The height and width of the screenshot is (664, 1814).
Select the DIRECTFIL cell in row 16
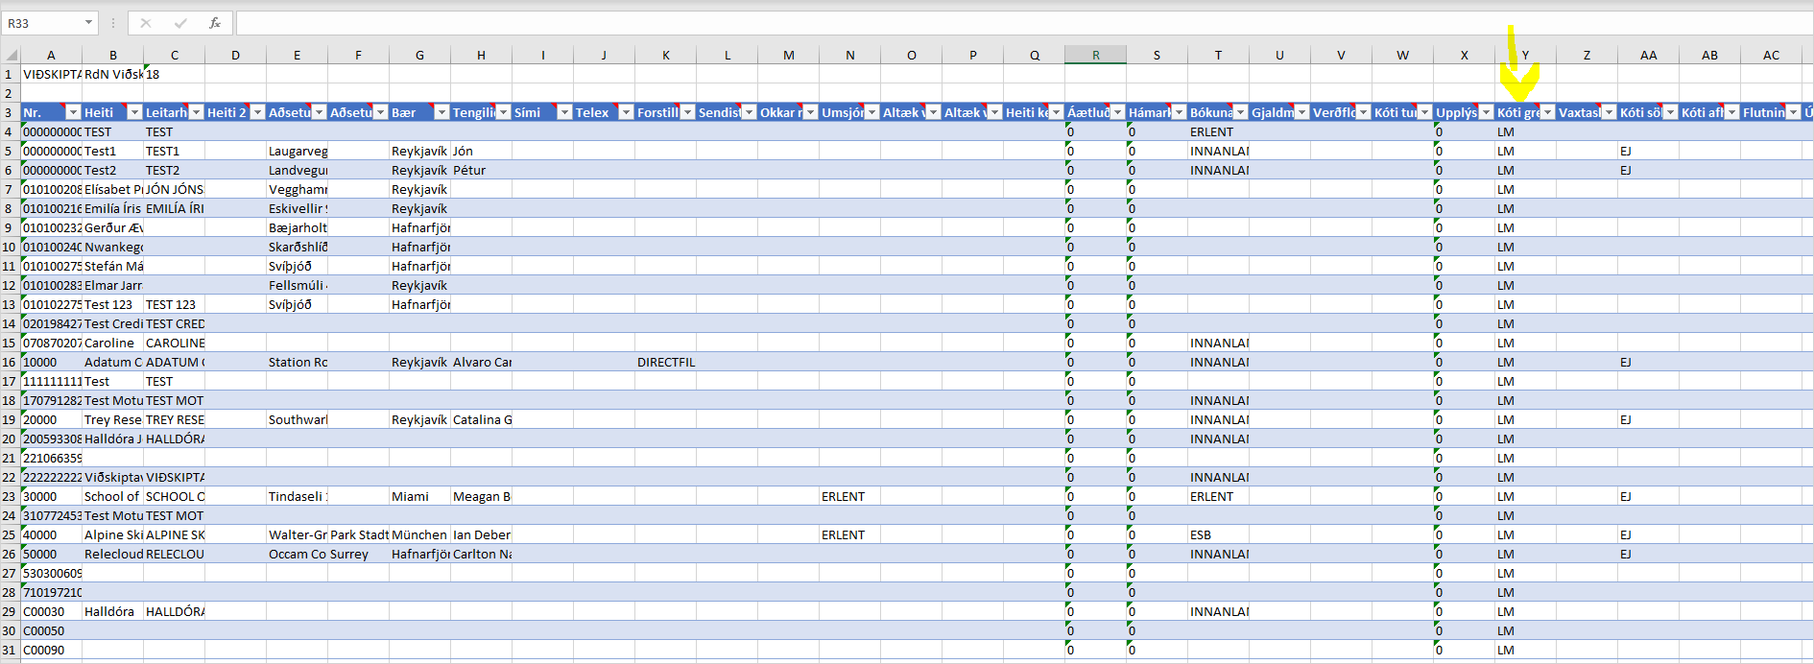point(665,363)
